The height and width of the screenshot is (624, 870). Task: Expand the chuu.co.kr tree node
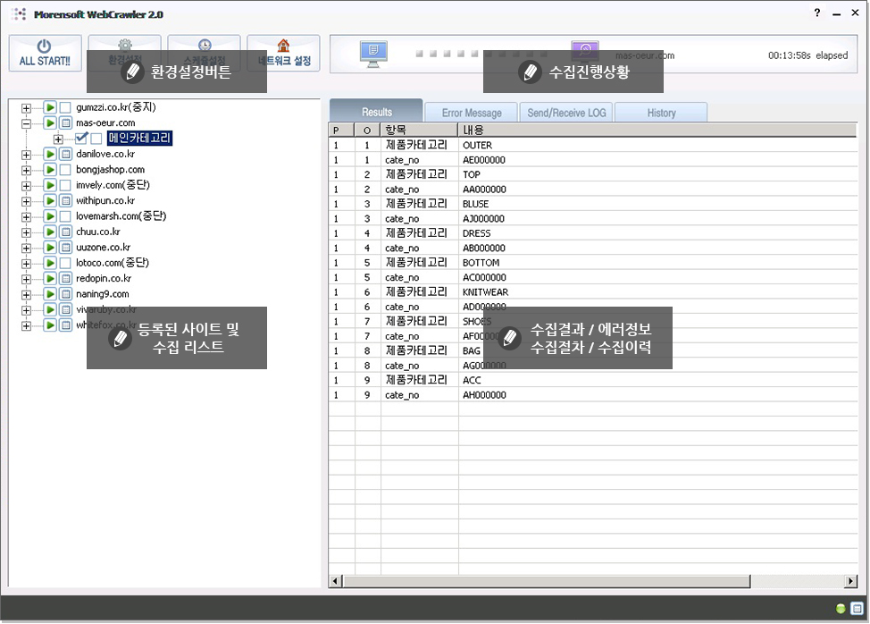tap(26, 232)
